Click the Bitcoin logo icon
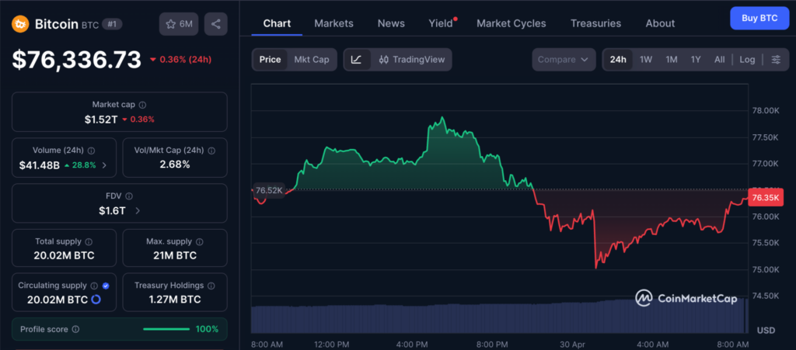Screen dimensions: 796x350 [x=19, y=24]
